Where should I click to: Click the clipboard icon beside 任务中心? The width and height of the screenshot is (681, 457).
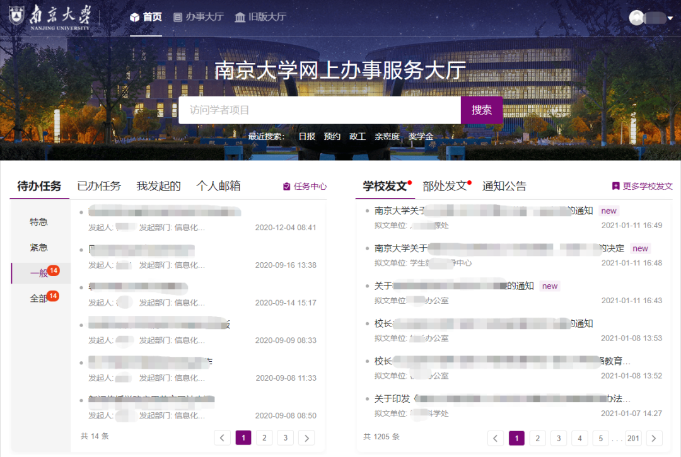tap(287, 186)
